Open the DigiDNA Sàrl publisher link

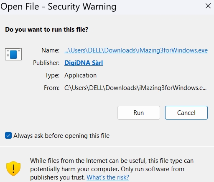tap(84, 63)
